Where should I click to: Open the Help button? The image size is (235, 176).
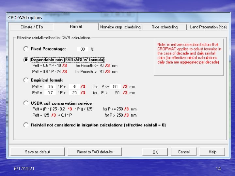(x=212, y=152)
